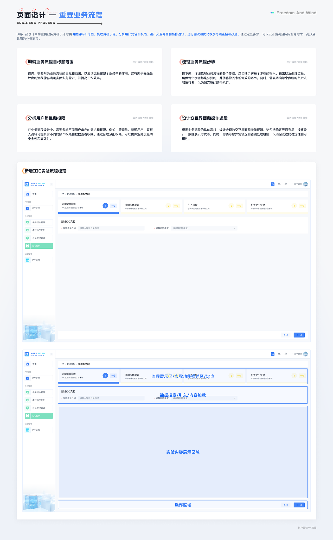Screen dimensions: 333x540
Task: Click the Freedom And Wind brand text
Action: point(296,13)
